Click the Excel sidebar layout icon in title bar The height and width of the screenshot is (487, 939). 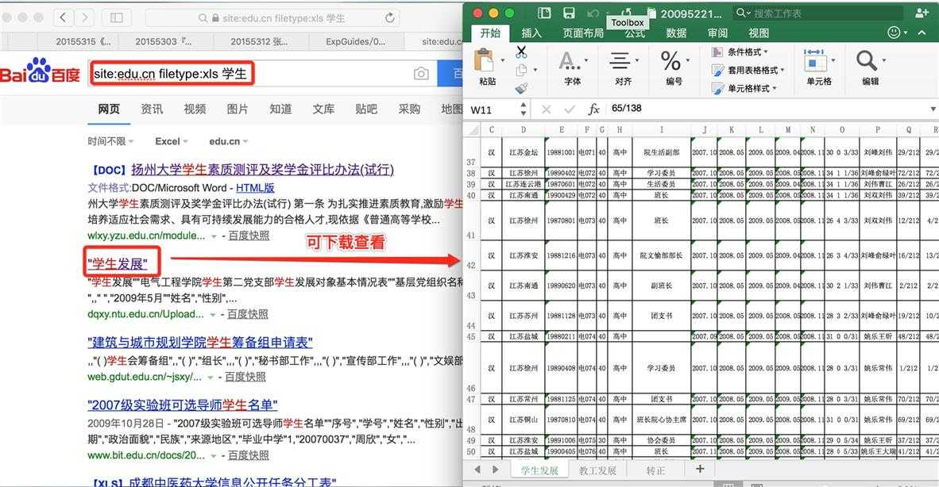(x=544, y=13)
